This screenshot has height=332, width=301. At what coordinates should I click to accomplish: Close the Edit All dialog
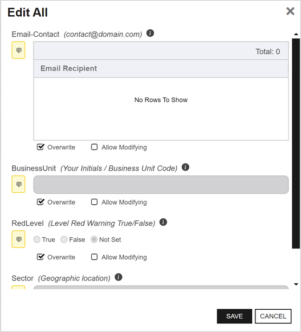point(290,11)
